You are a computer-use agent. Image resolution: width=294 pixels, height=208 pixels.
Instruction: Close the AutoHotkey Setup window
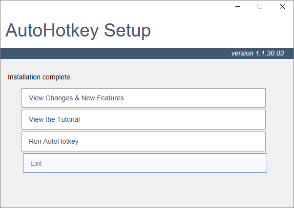[282, 6]
